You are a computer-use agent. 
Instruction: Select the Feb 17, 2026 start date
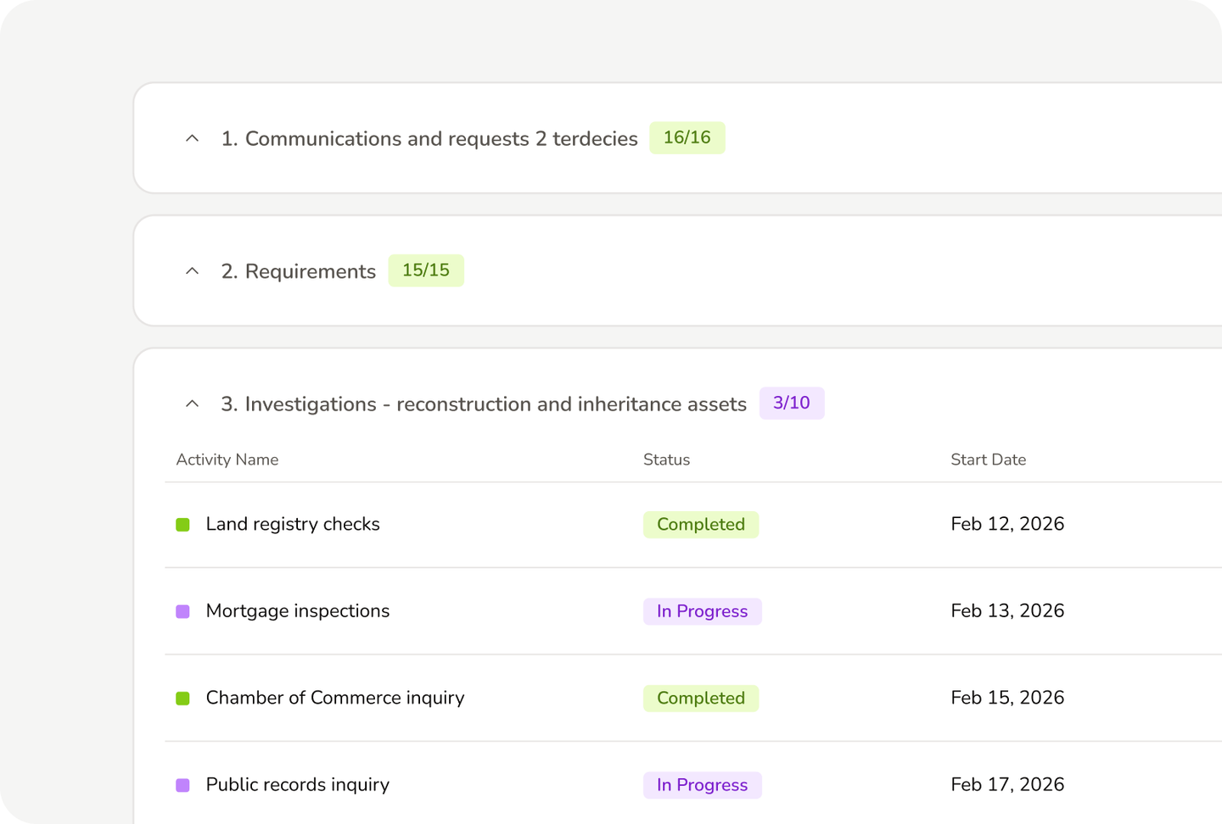[1007, 785]
